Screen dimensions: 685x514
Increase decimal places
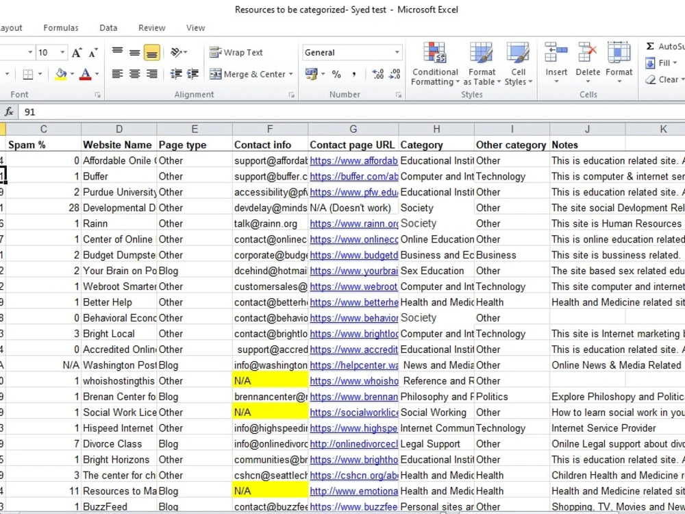tap(378, 74)
